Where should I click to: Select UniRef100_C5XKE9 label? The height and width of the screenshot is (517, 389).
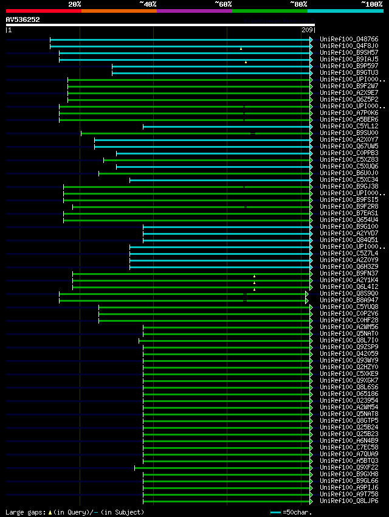click(x=349, y=373)
